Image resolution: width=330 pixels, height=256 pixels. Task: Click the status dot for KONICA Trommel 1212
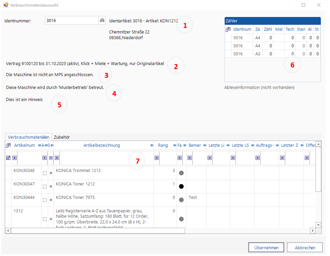coord(51,173)
